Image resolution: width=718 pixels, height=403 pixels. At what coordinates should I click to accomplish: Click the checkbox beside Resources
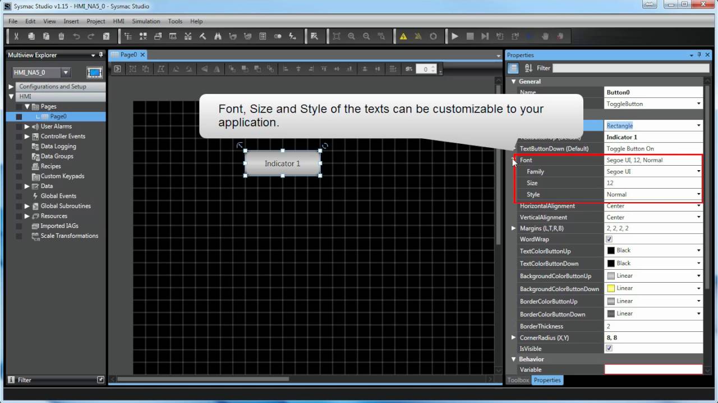point(19,216)
